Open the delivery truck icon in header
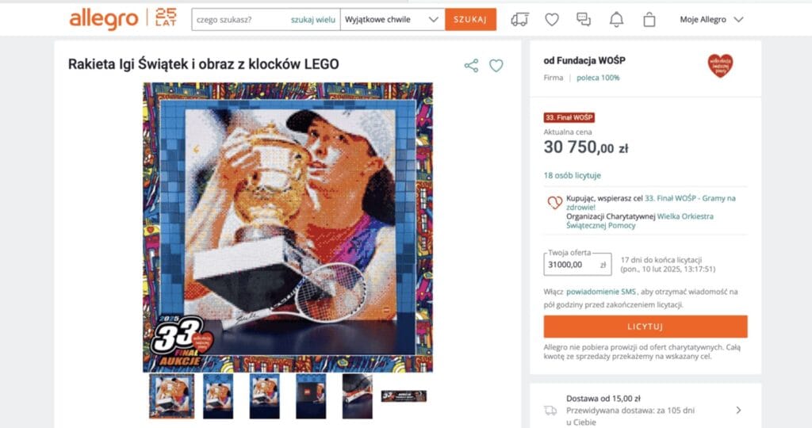 [x=519, y=20]
